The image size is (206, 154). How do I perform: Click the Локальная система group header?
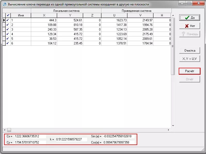point(66,11)
